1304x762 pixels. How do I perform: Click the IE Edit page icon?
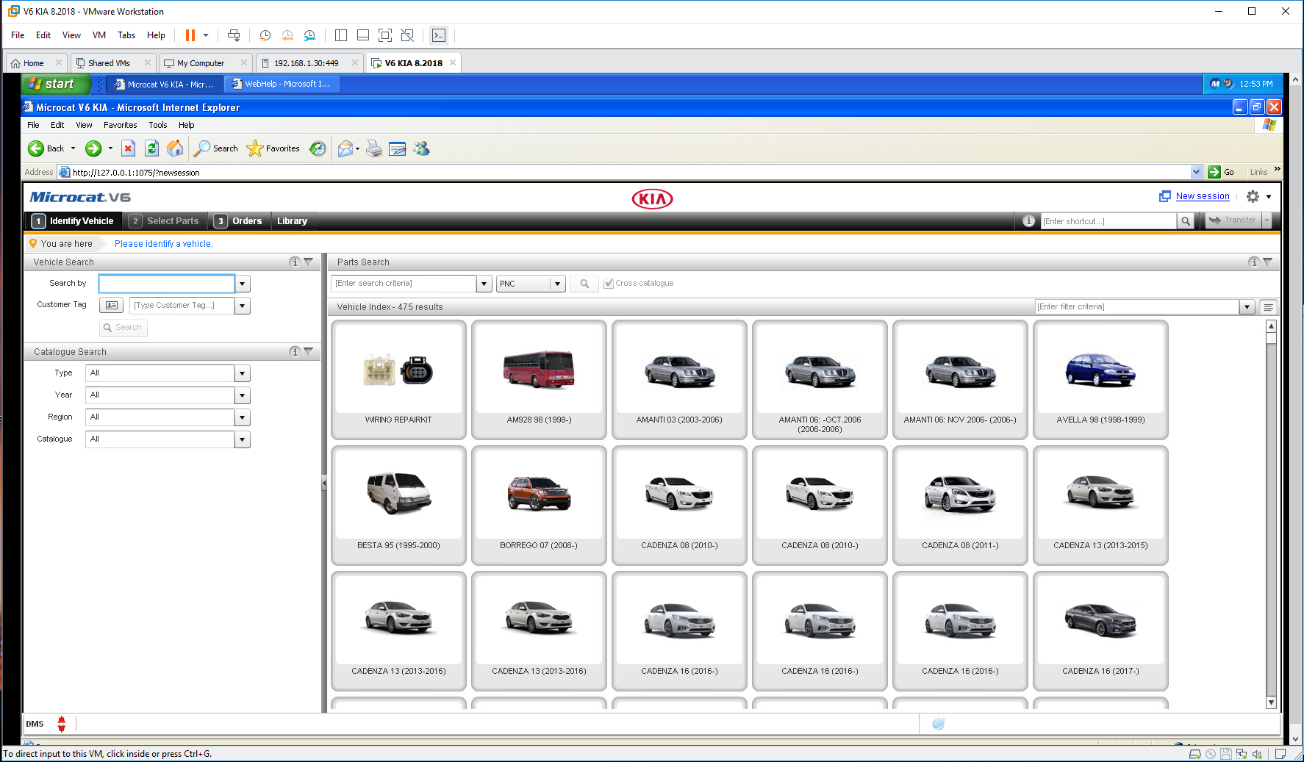click(398, 148)
